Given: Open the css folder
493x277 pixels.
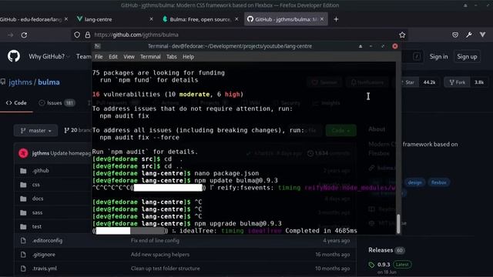Looking at the screenshot, I should (x=36, y=185).
